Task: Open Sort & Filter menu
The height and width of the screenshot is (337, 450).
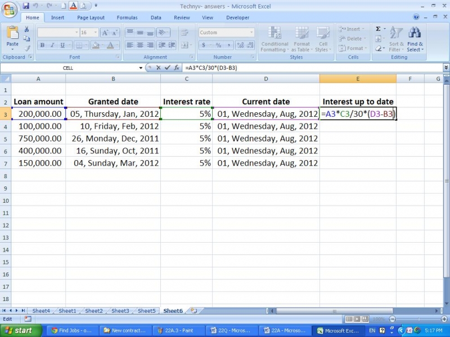Action: coord(396,39)
